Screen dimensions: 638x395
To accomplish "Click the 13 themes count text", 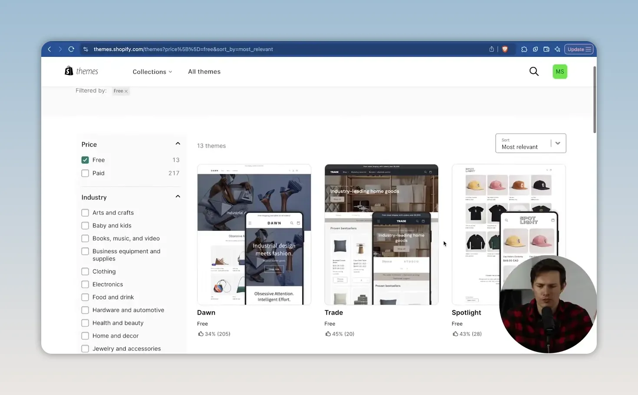I will click(x=211, y=146).
